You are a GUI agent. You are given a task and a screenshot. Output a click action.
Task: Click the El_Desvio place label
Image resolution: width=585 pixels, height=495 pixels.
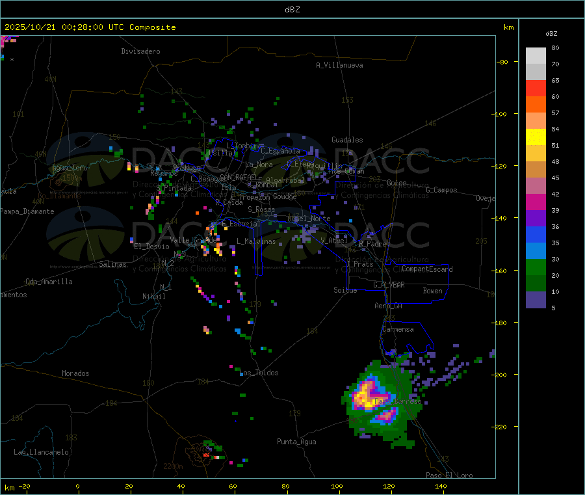(x=151, y=247)
